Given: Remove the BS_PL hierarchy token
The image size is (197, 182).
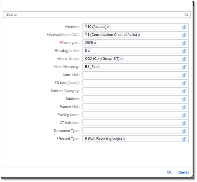Looking at the screenshot, I should 97,67.
